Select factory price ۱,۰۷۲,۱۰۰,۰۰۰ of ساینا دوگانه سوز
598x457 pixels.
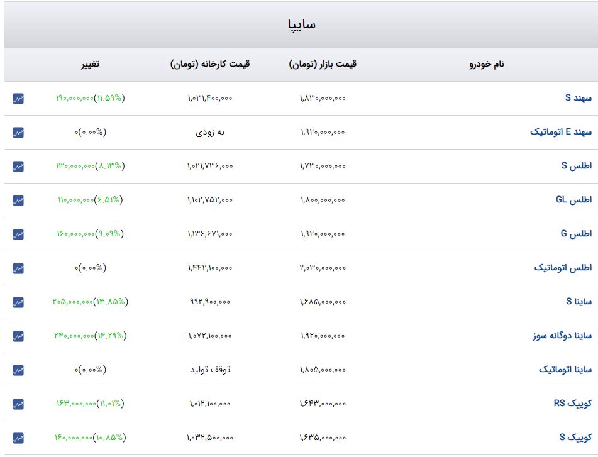tap(210, 336)
